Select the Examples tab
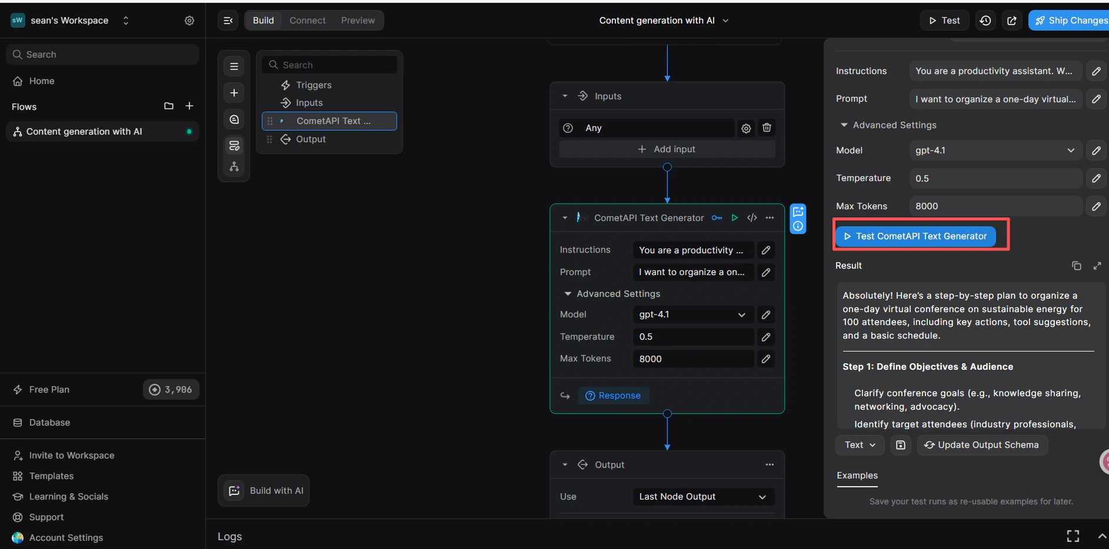The image size is (1109, 549). (x=857, y=476)
